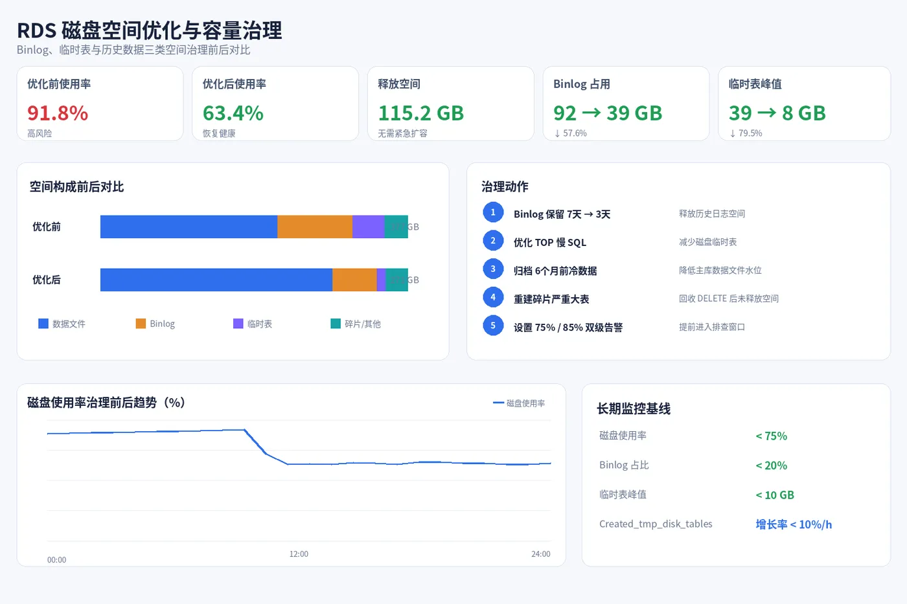Viewport: 907px width, 604px height.
Task: Click the 回收 DELETE 后未释放空间 description
Action: click(729, 298)
